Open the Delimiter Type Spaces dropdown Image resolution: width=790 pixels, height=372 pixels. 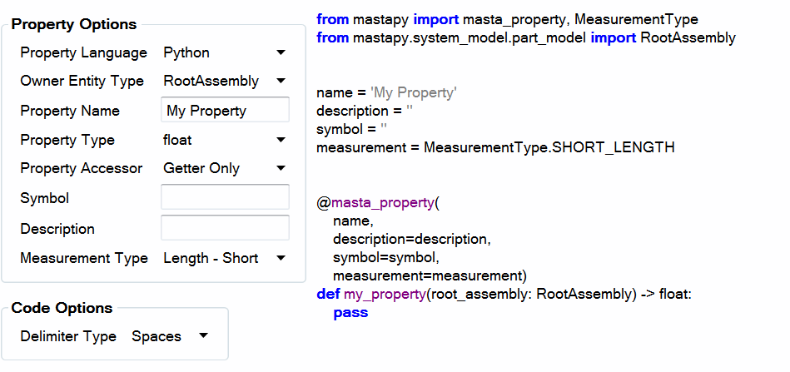tap(170, 336)
